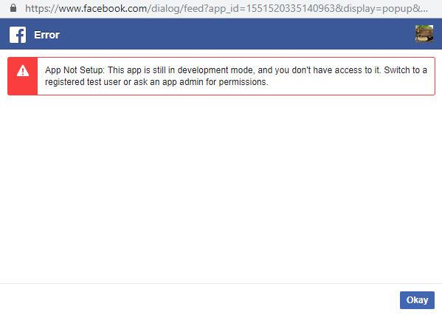Click the padlock security icon
The width and height of the screenshot is (442, 315).
pyautogui.click(x=13, y=7)
